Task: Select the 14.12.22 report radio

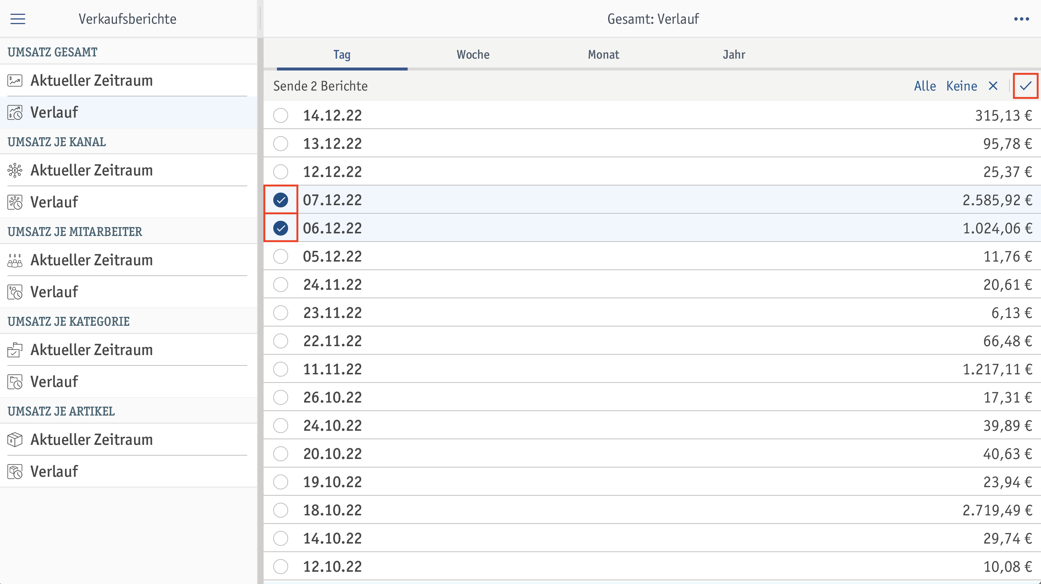Action: tap(280, 115)
